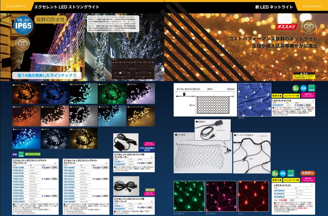Click product code 62550WHT

[278, 105]
